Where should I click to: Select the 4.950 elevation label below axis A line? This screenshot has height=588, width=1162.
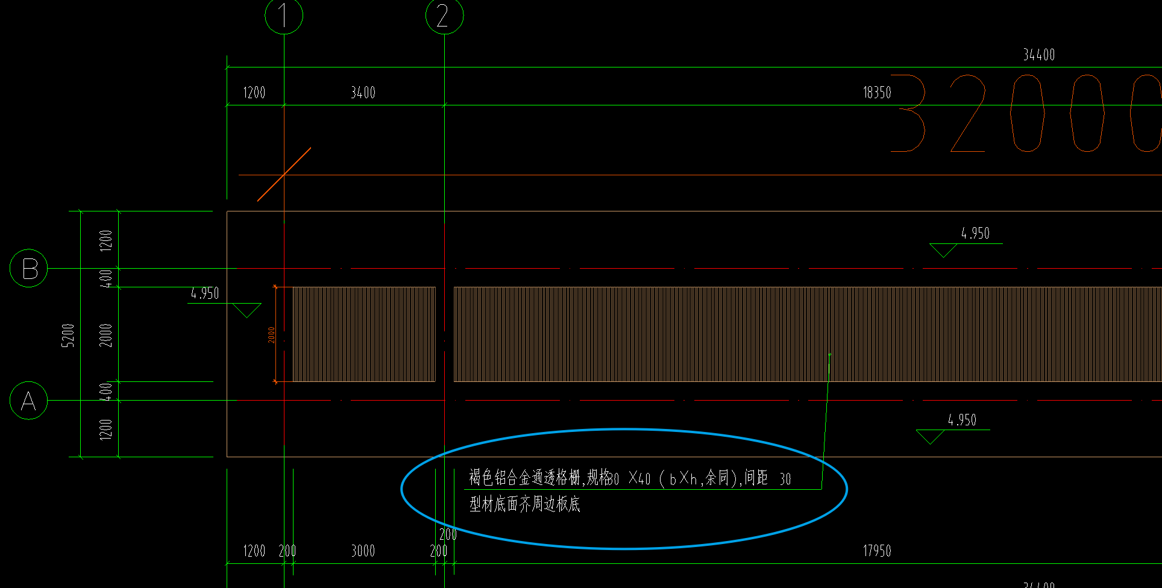(x=962, y=420)
